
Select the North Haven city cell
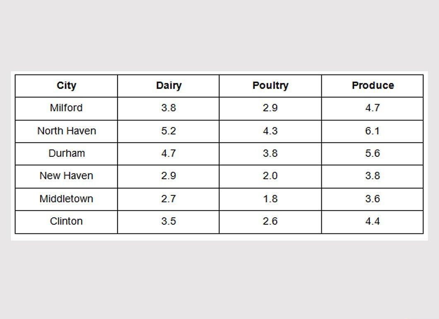click(67, 131)
